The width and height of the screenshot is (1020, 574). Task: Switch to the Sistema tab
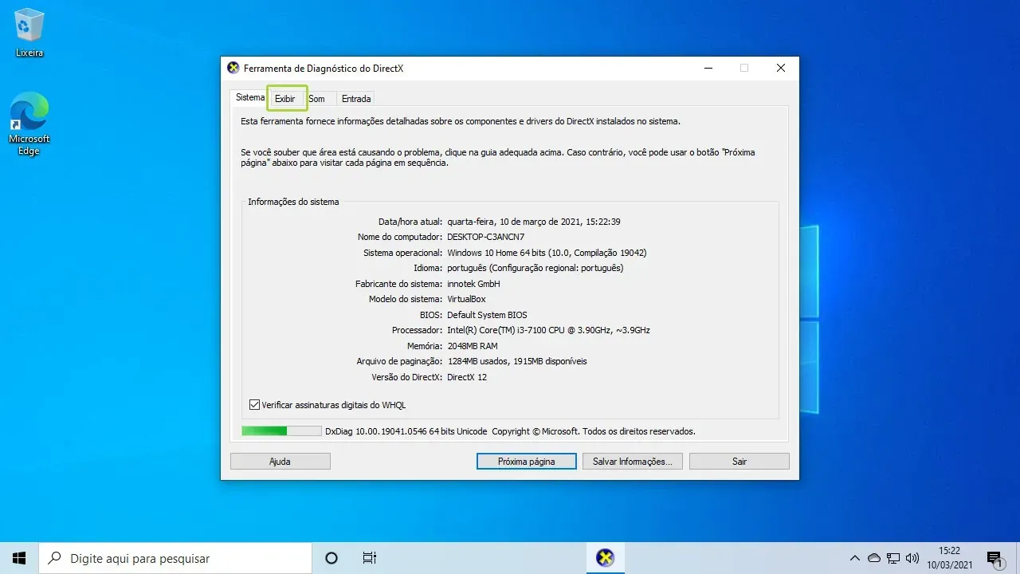[x=250, y=97]
